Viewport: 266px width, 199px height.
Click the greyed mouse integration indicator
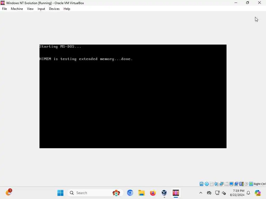click(x=246, y=184)
